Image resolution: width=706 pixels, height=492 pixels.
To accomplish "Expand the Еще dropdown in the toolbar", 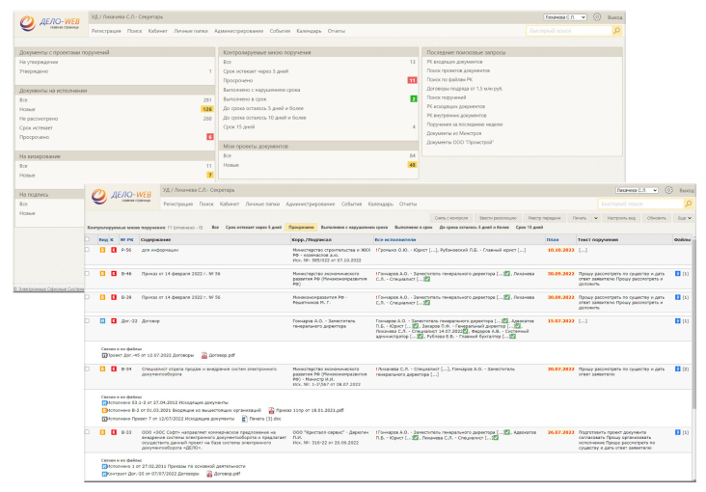I will (683, 217).
